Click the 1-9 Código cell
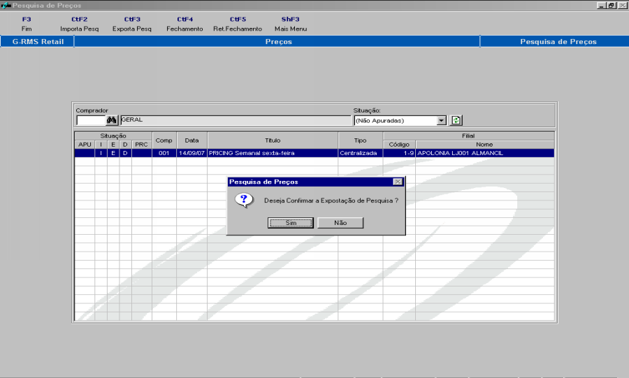Viewport: 629px width, 378px height. (x=399, y=153)
